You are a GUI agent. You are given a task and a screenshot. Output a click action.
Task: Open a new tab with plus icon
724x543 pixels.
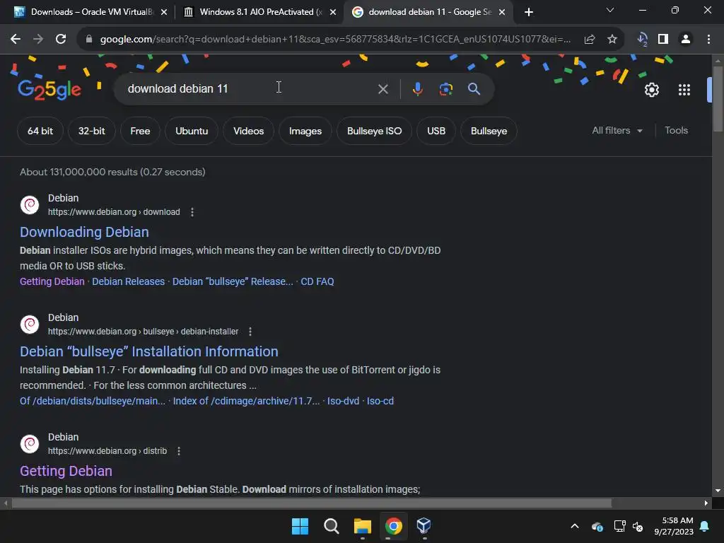(529, 12)
